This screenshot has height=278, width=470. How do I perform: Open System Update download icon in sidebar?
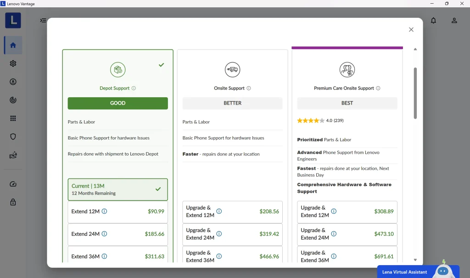[13, 82]
